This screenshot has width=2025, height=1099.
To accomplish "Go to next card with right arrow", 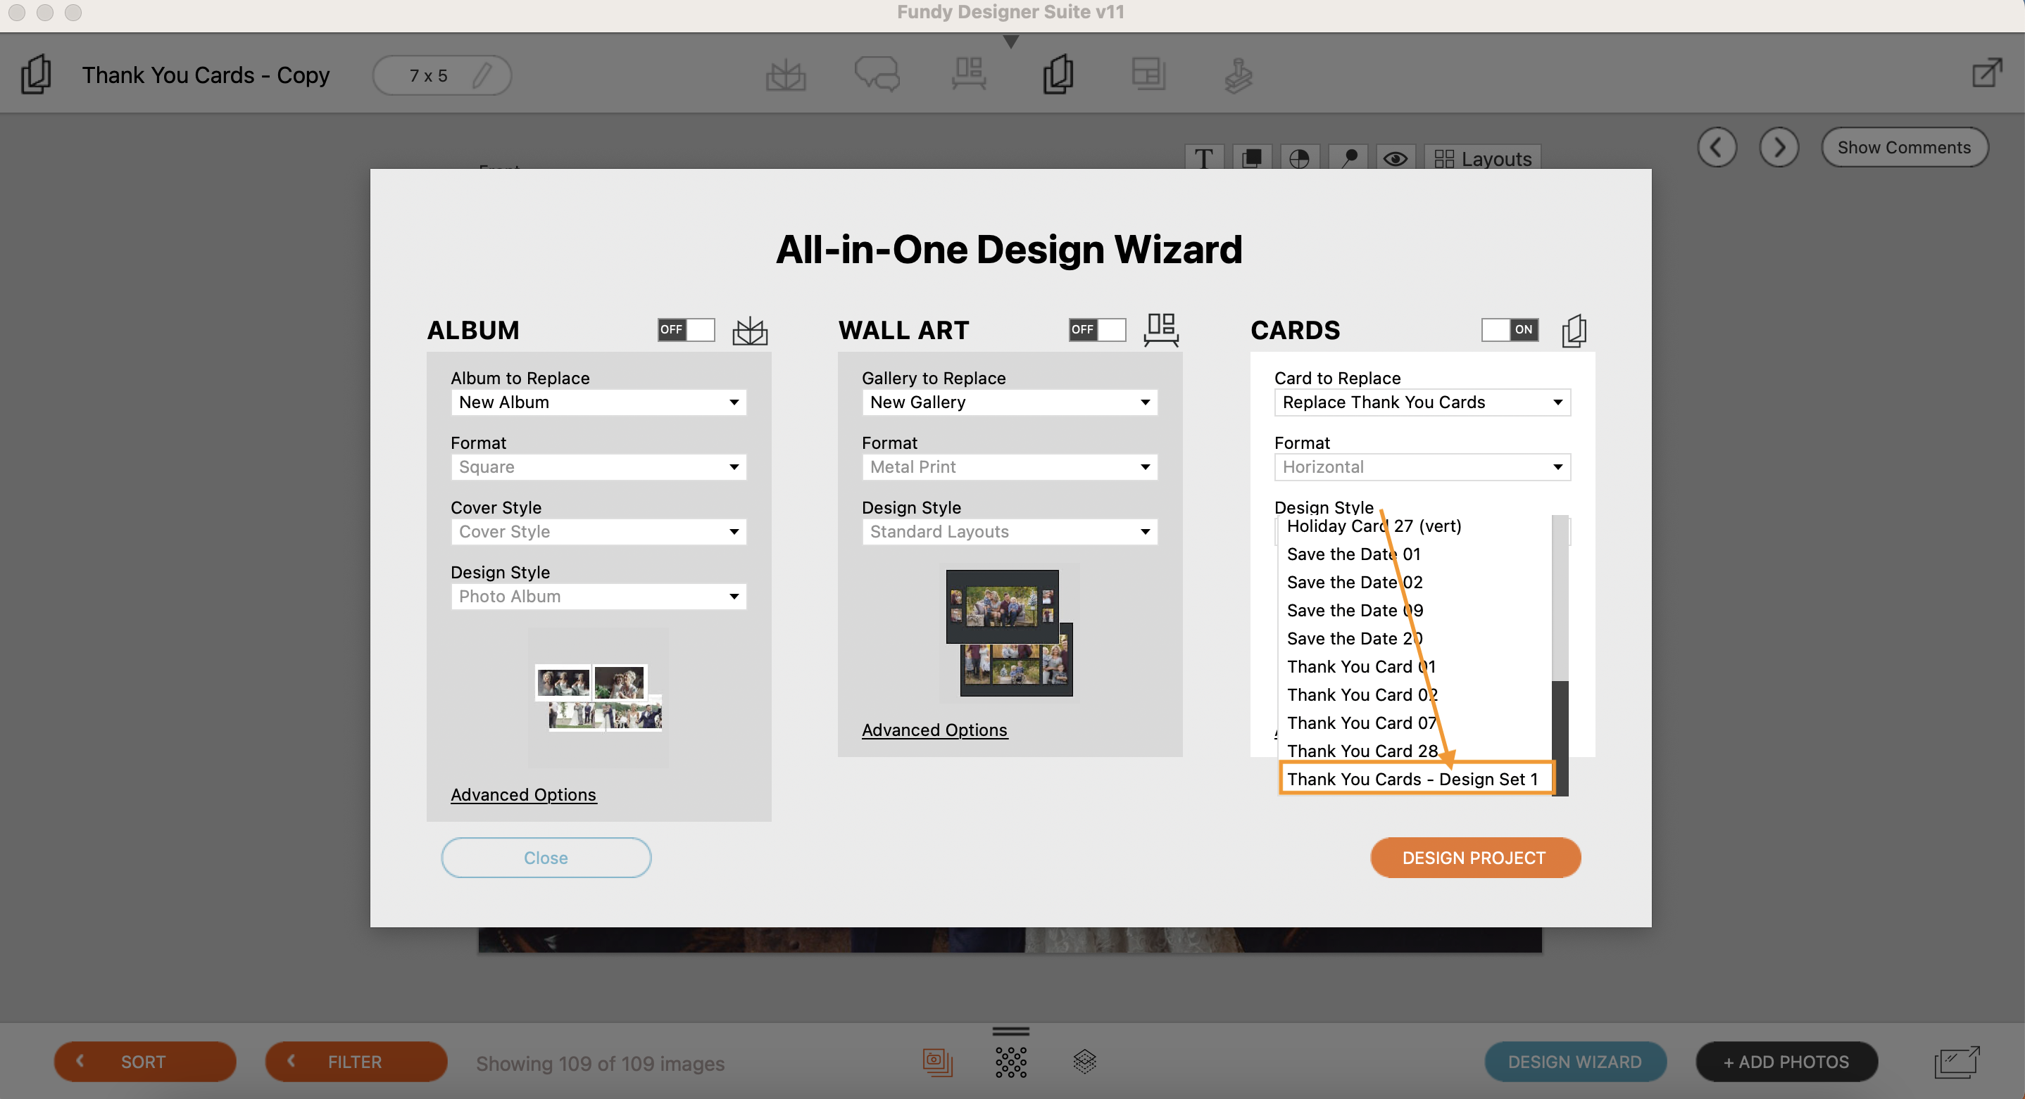I will 1779,147.
